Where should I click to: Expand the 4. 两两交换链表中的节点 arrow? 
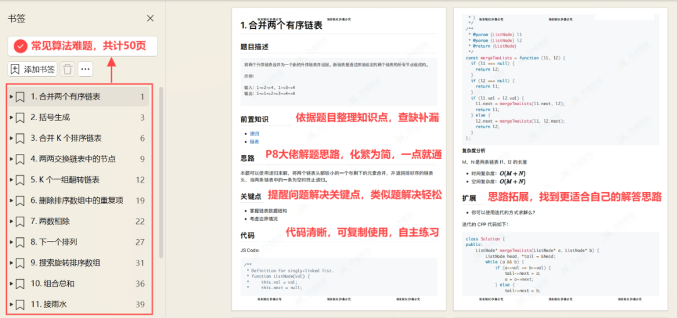(x=11, y=159)
